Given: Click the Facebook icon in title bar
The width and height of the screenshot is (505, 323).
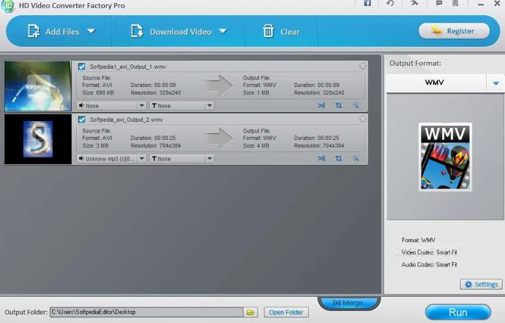Looking at the screenshot, I should pos(367,4).
